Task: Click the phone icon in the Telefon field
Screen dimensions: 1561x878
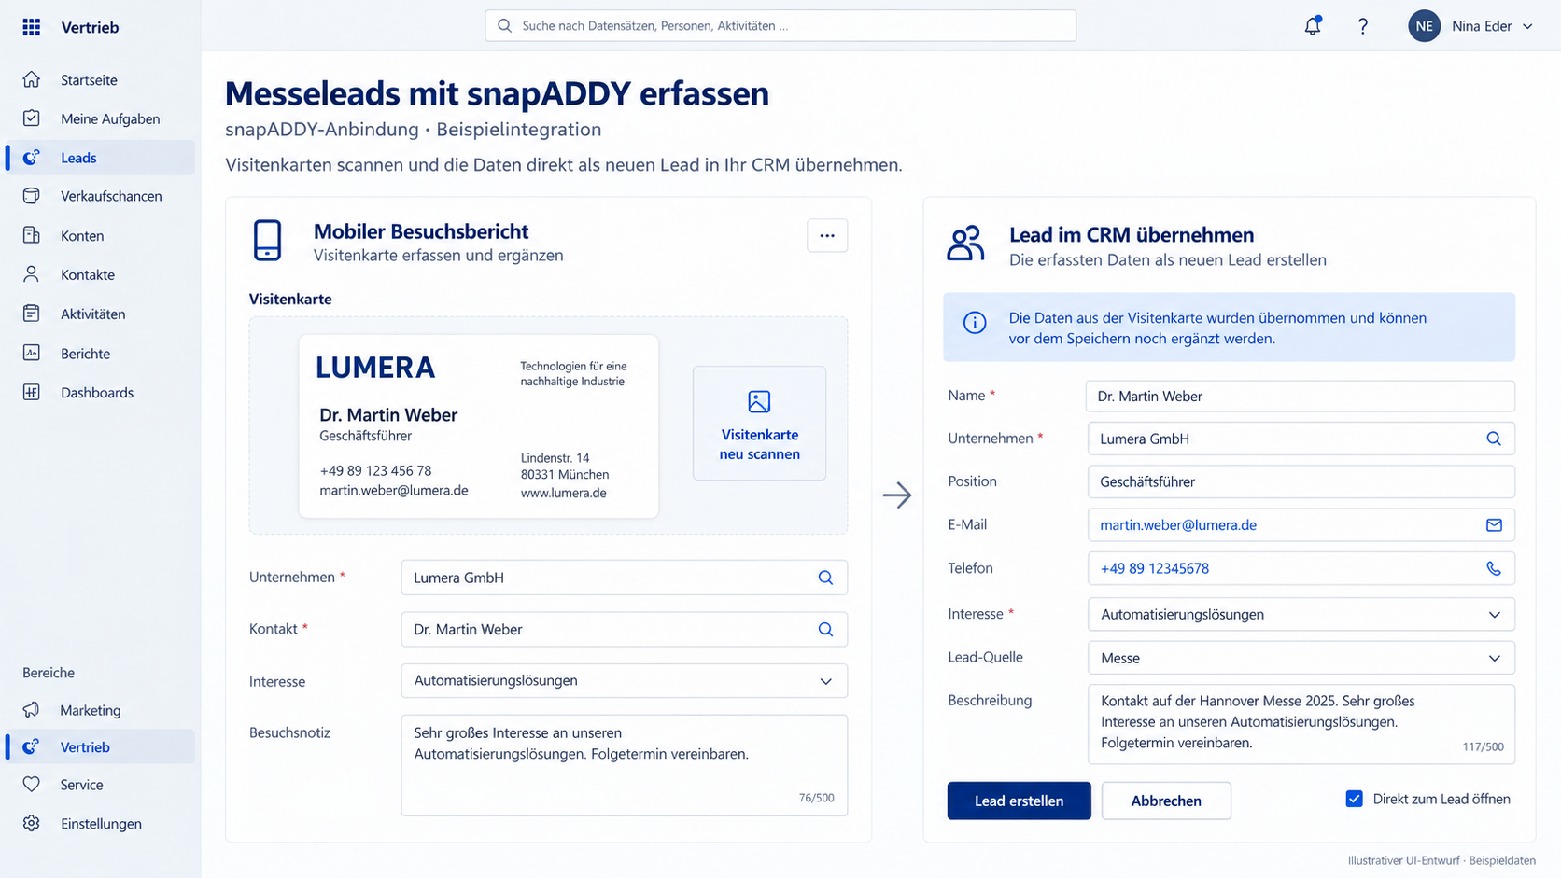Action: click(1494, 568)
